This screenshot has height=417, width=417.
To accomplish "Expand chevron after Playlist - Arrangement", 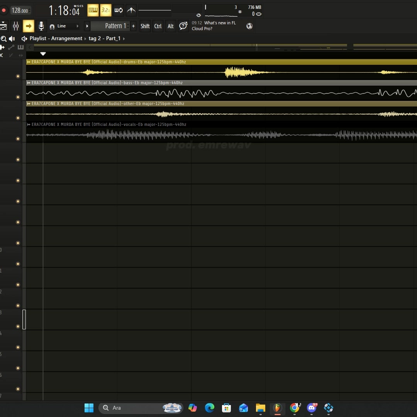I will point(85,39).
